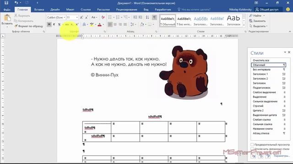Click Clear All Formatting eraser icon

pos(103,17)
